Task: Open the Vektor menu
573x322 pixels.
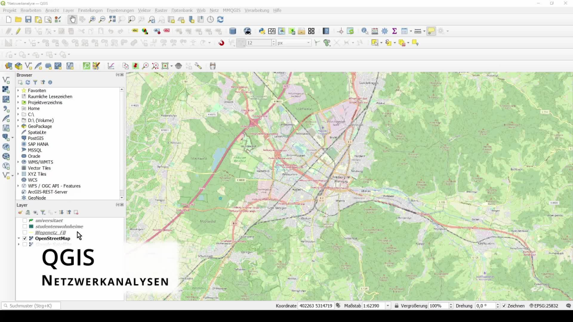Action: 144,10
